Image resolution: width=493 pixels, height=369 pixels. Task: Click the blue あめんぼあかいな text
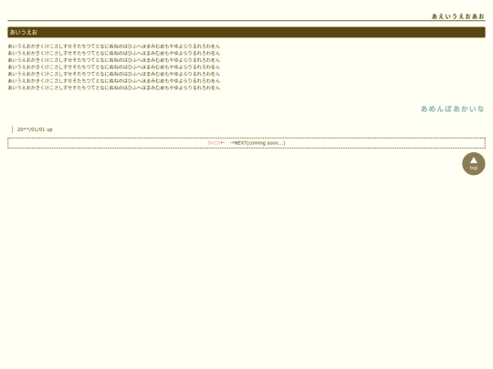point(453,109)
